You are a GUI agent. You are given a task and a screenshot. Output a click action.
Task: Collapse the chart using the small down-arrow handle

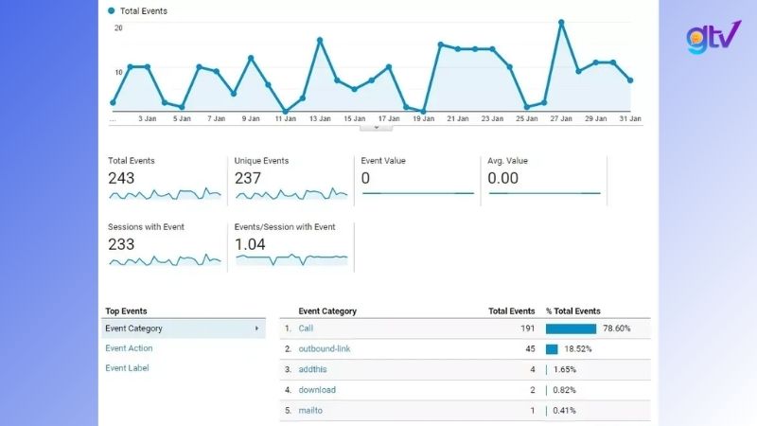point(376,128)
